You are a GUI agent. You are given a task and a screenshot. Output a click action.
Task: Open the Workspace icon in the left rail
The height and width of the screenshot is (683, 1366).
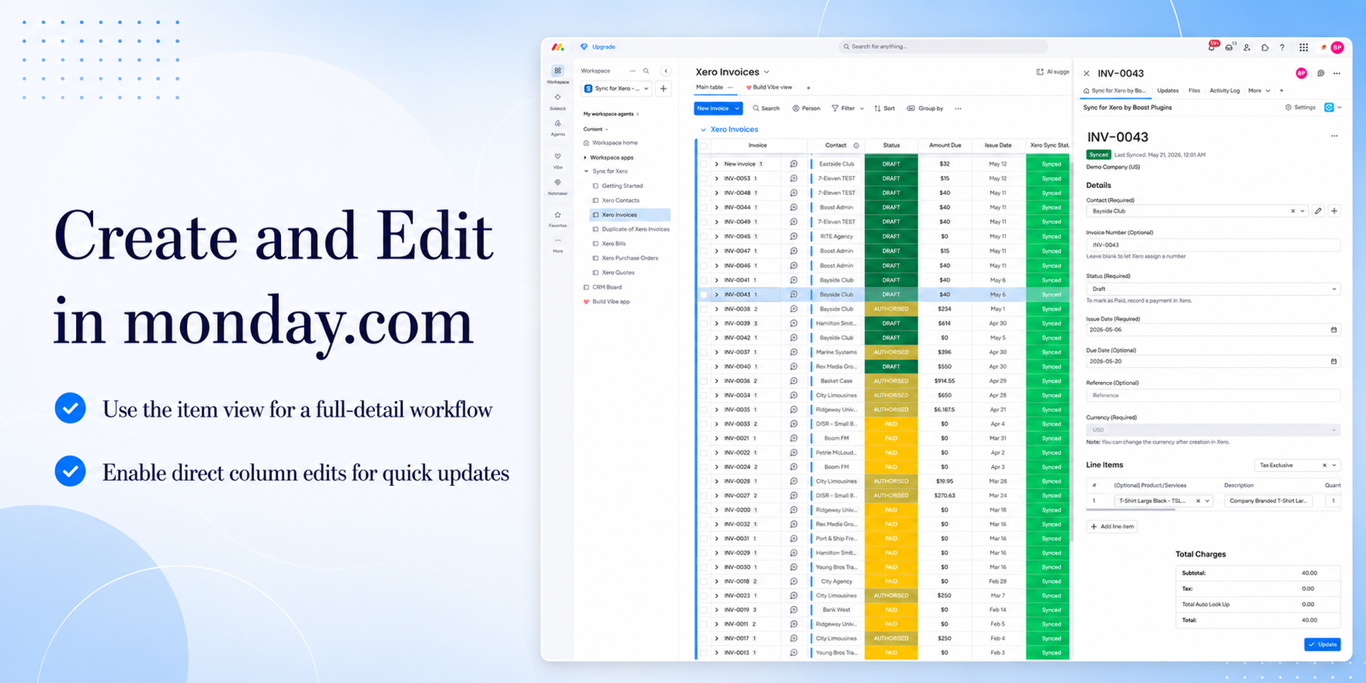pyautogui.click(x=558, y=70)
